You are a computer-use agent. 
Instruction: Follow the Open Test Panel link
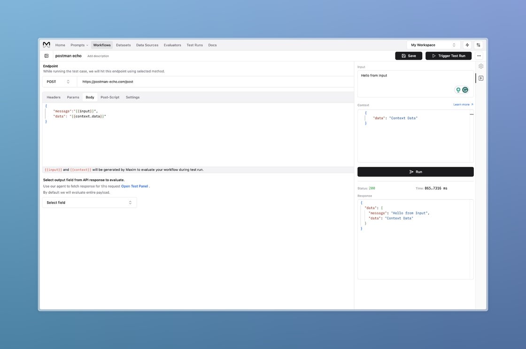(x=134, y=186)
